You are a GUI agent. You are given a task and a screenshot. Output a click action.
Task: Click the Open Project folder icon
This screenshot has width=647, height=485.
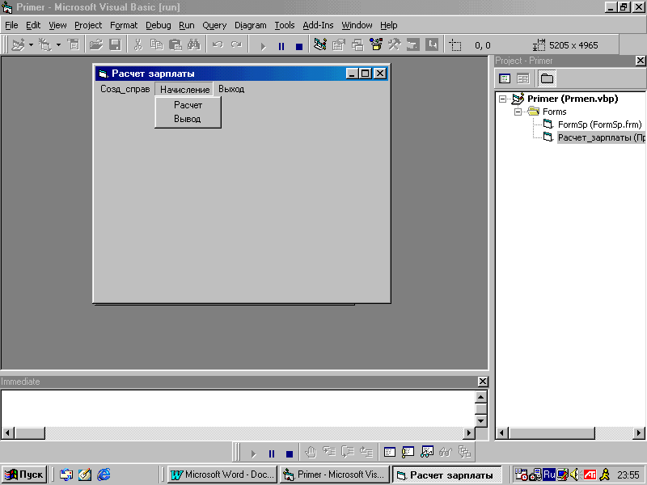(96, 44)
